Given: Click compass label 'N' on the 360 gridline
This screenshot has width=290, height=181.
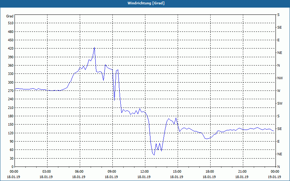Looking at the screenshot, I should click(278, 66).
